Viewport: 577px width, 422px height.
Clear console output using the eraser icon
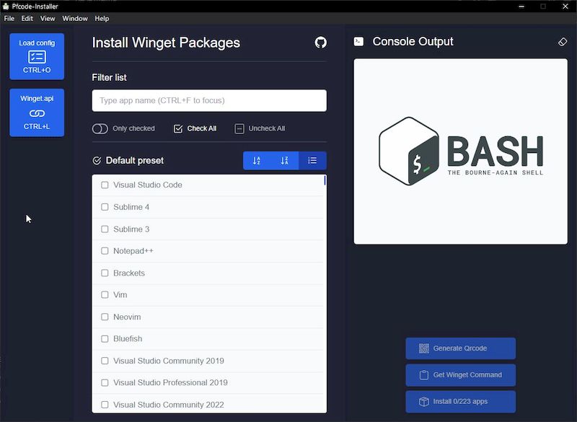(x=563, y=42)
